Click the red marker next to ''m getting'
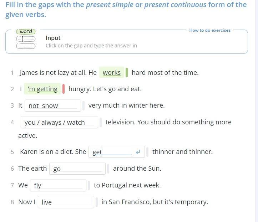Screen dimensions: 258x222 tap(64, 89)
